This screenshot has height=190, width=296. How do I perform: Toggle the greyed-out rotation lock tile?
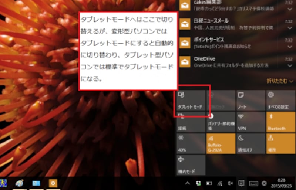pyautogui.click(x=221, y=101)
